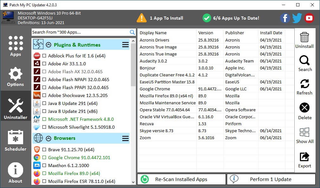320x188 pixels.
Task: Click the Brave browser lion icon
Action: tap(37, 150)
